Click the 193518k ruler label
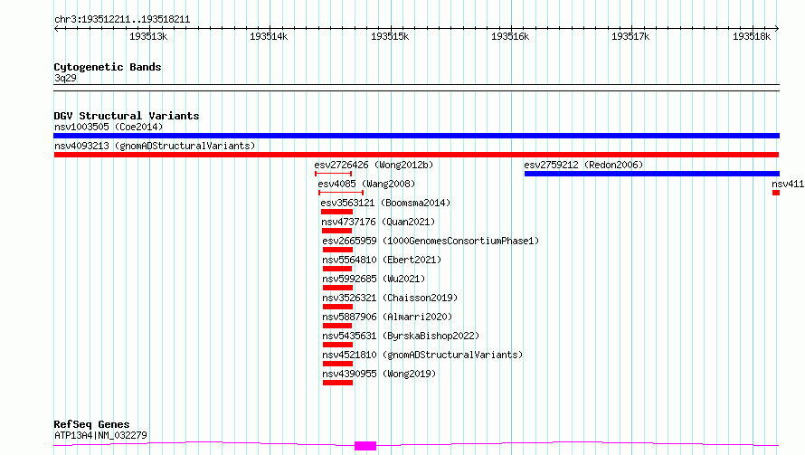 752,37
